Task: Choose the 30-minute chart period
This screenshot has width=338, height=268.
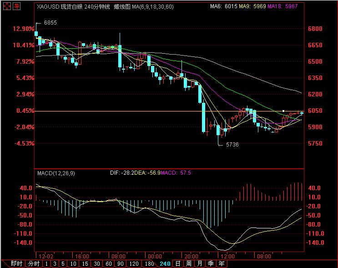Action: 97,263
